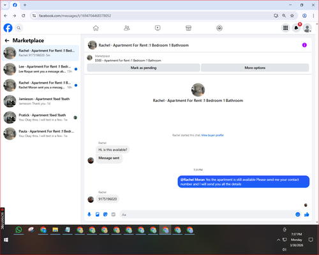Open the Marketplace storefront icon in top navigation

188,28
